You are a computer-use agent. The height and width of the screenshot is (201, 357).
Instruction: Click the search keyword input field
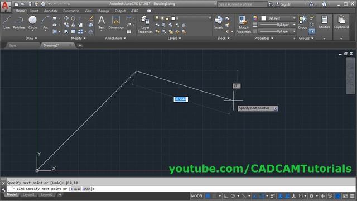pos(242,4)
